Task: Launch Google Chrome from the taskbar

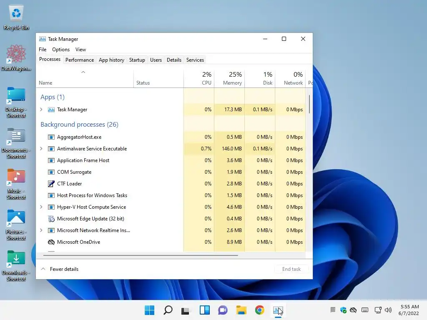Action: pos(259,310)
